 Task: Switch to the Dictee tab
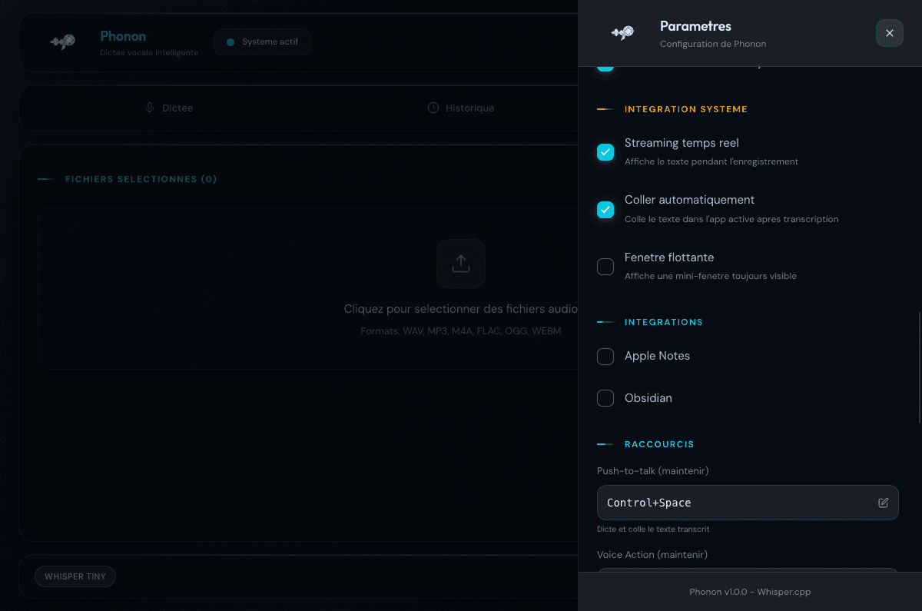170,108
